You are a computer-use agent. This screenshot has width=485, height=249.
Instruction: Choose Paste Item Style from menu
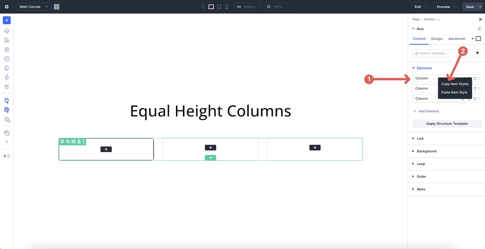pos(454,92)
